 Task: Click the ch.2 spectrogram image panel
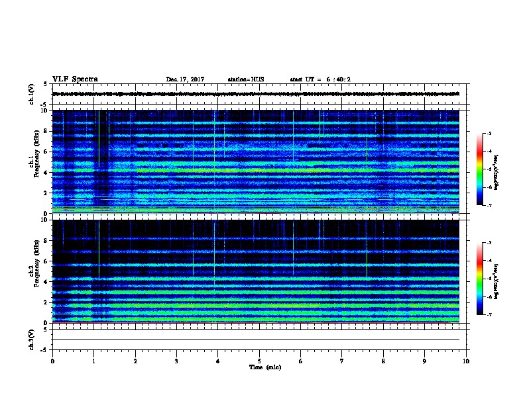point(256,271)
